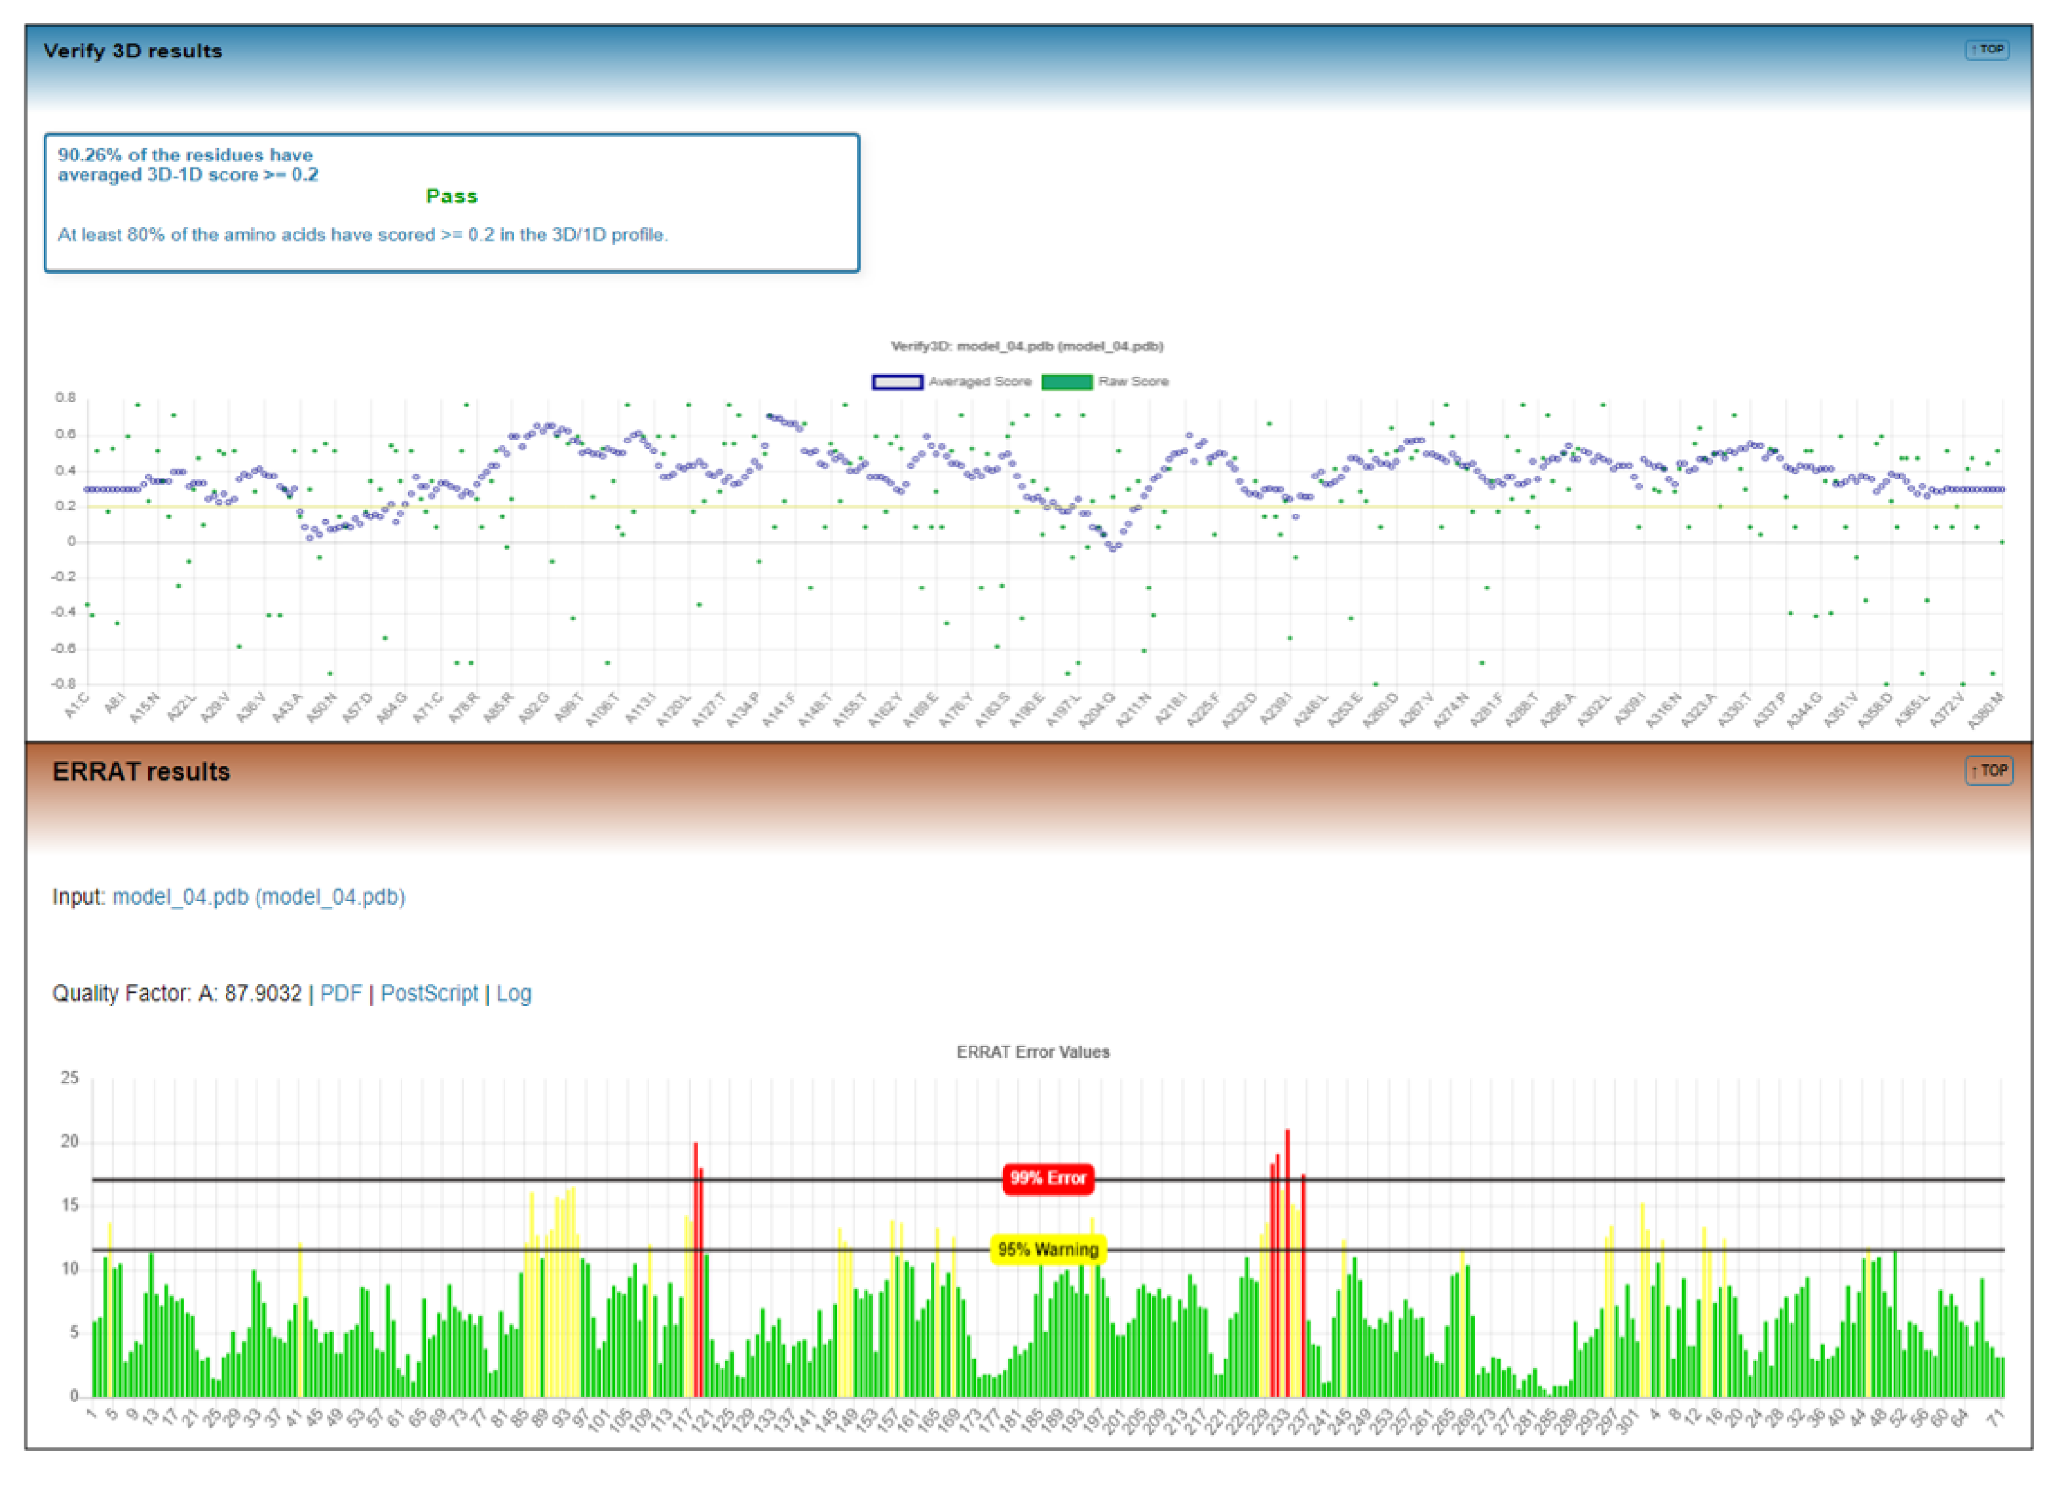Click the Verify3D model_04.pdb chart title
The image size is (2054, 1489).
click(x=1027, y=346)
